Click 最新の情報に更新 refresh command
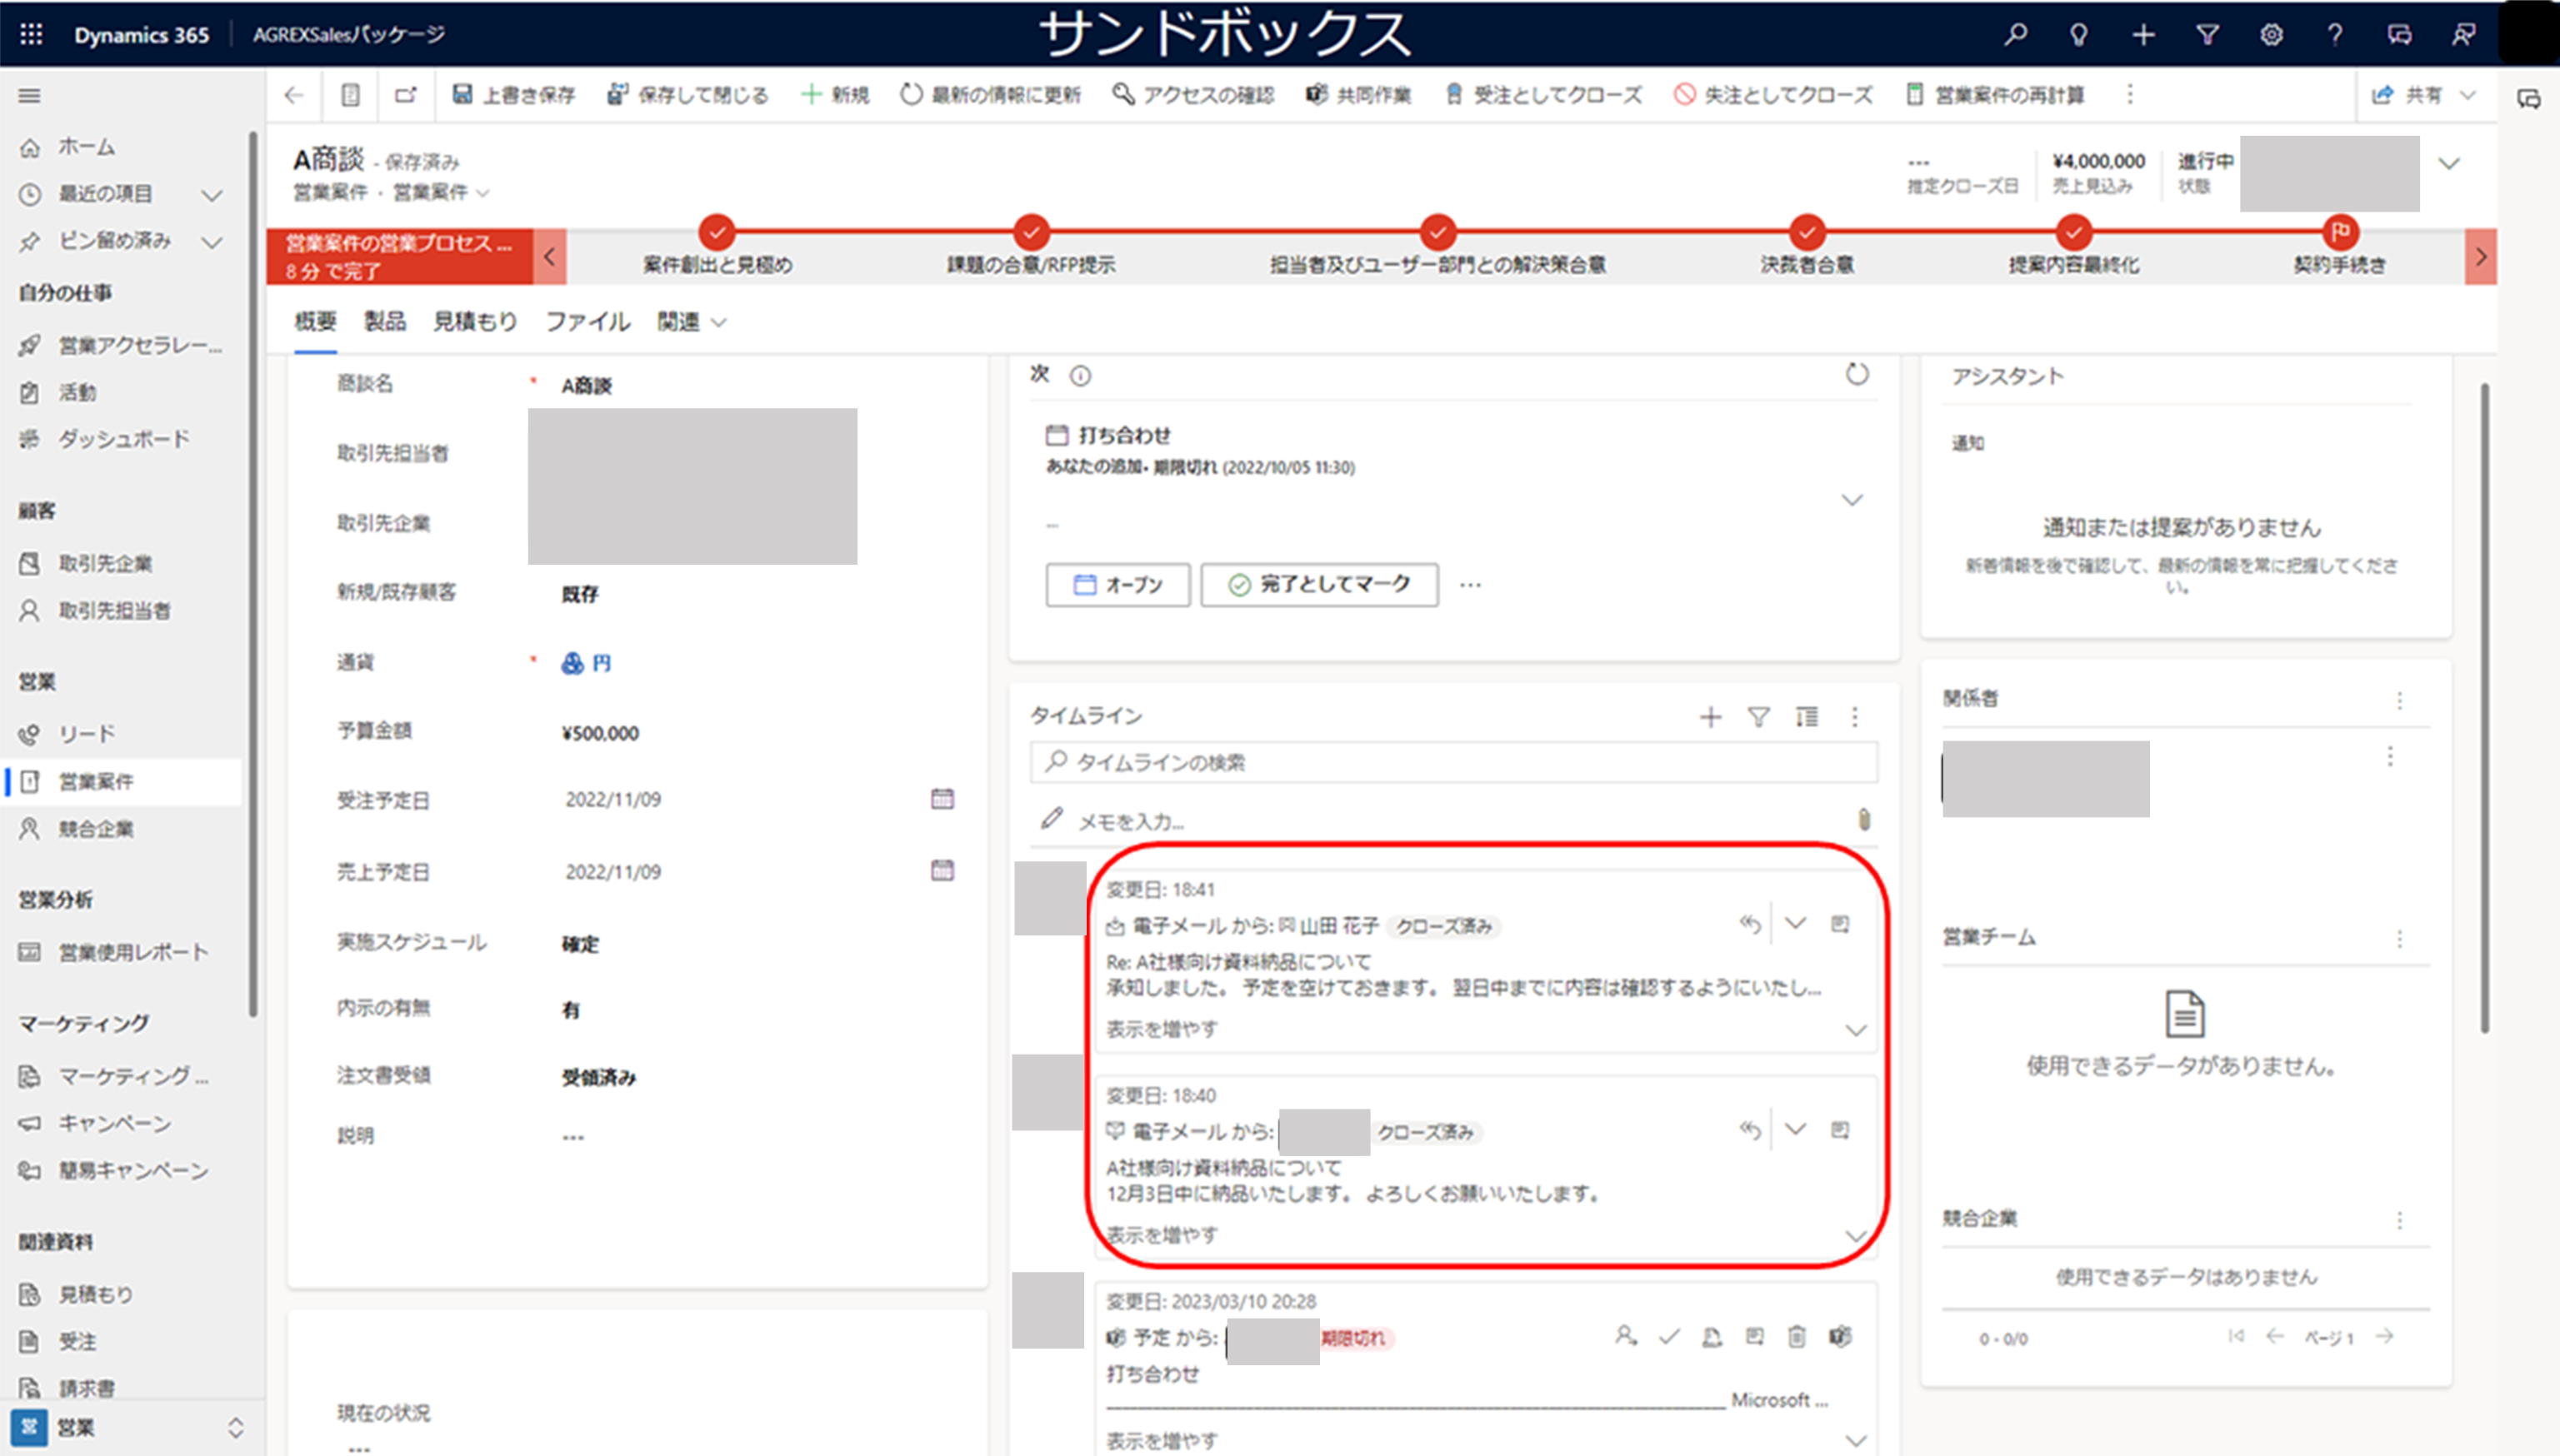2560x1456 pixels. [x=990, y=95]
